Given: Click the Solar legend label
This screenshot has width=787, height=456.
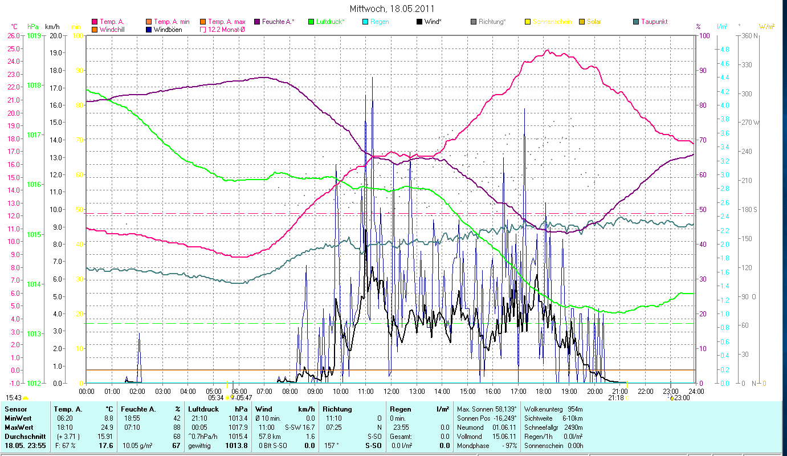Looking at the screenshot, I should tap(594, 22).
